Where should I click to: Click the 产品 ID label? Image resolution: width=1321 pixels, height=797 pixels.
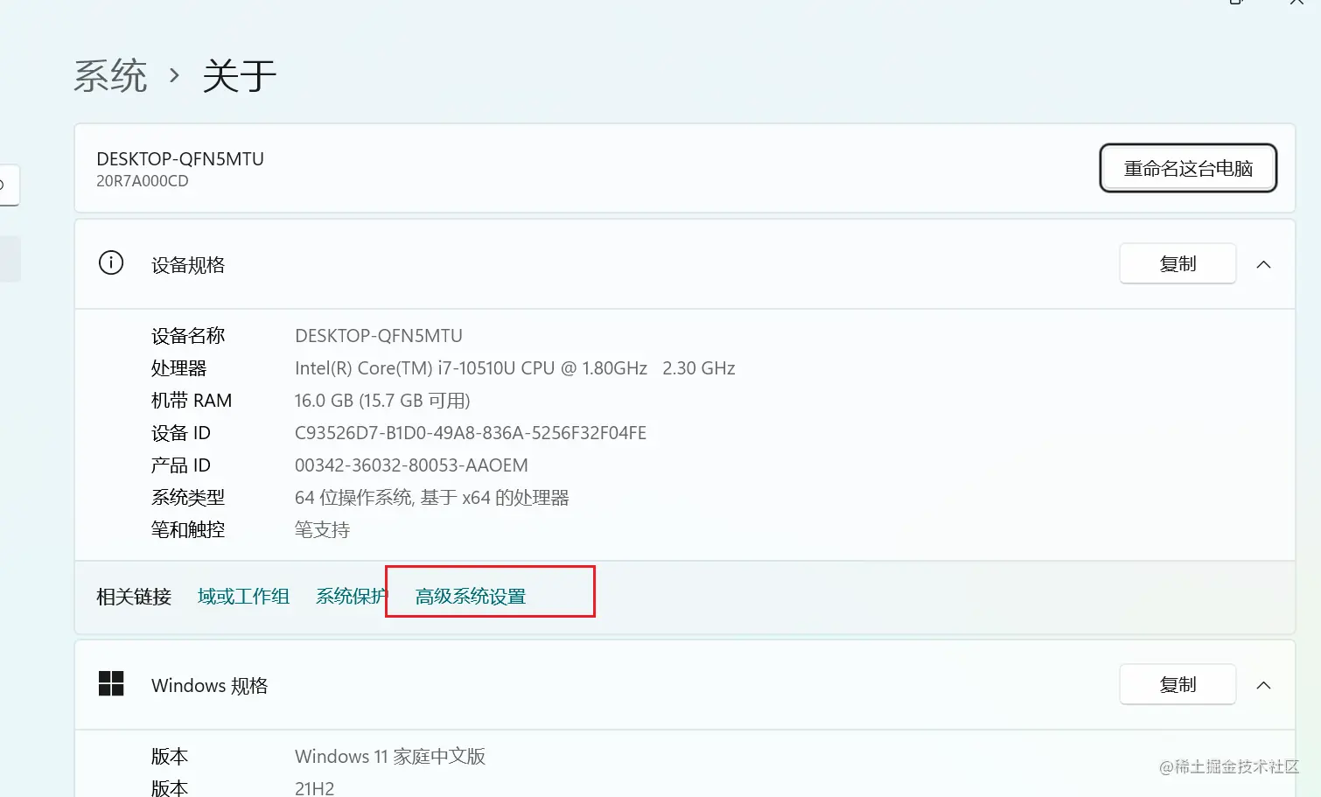pos(181,465)
